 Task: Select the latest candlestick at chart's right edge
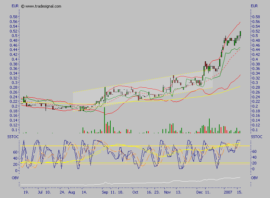pos(240,34)
